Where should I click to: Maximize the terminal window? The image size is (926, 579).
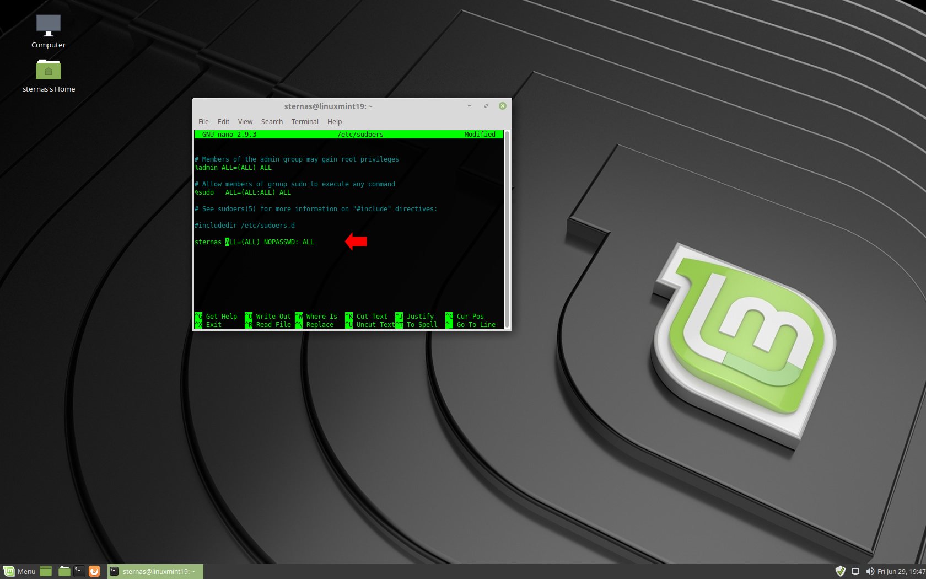tap(486, 106)
